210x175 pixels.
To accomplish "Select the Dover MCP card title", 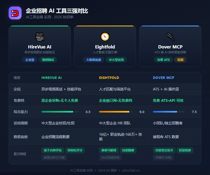I will click(170, 47).
